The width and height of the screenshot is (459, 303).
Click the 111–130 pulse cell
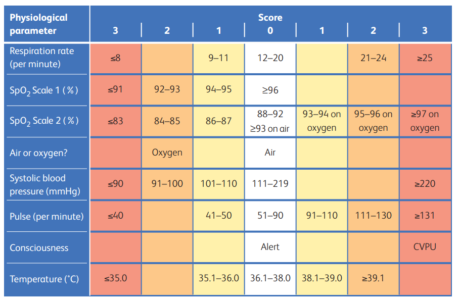[x=373, y=216]
